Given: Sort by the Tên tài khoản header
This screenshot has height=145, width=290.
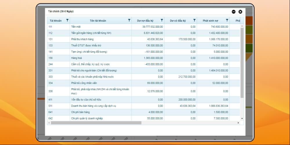Looking at the screenshot, I should [x=98, y=21].
